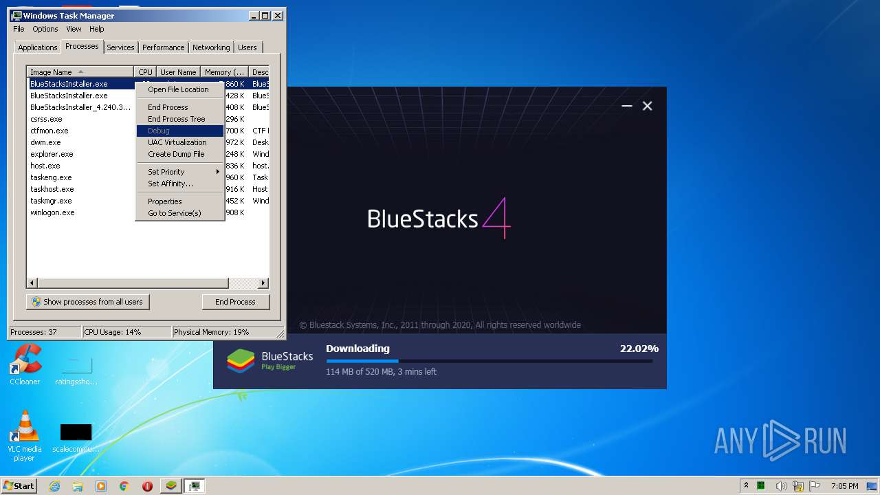The image size is (880, 495).
Task: Select the csrss.exe process row
Action: pos(81,119)
